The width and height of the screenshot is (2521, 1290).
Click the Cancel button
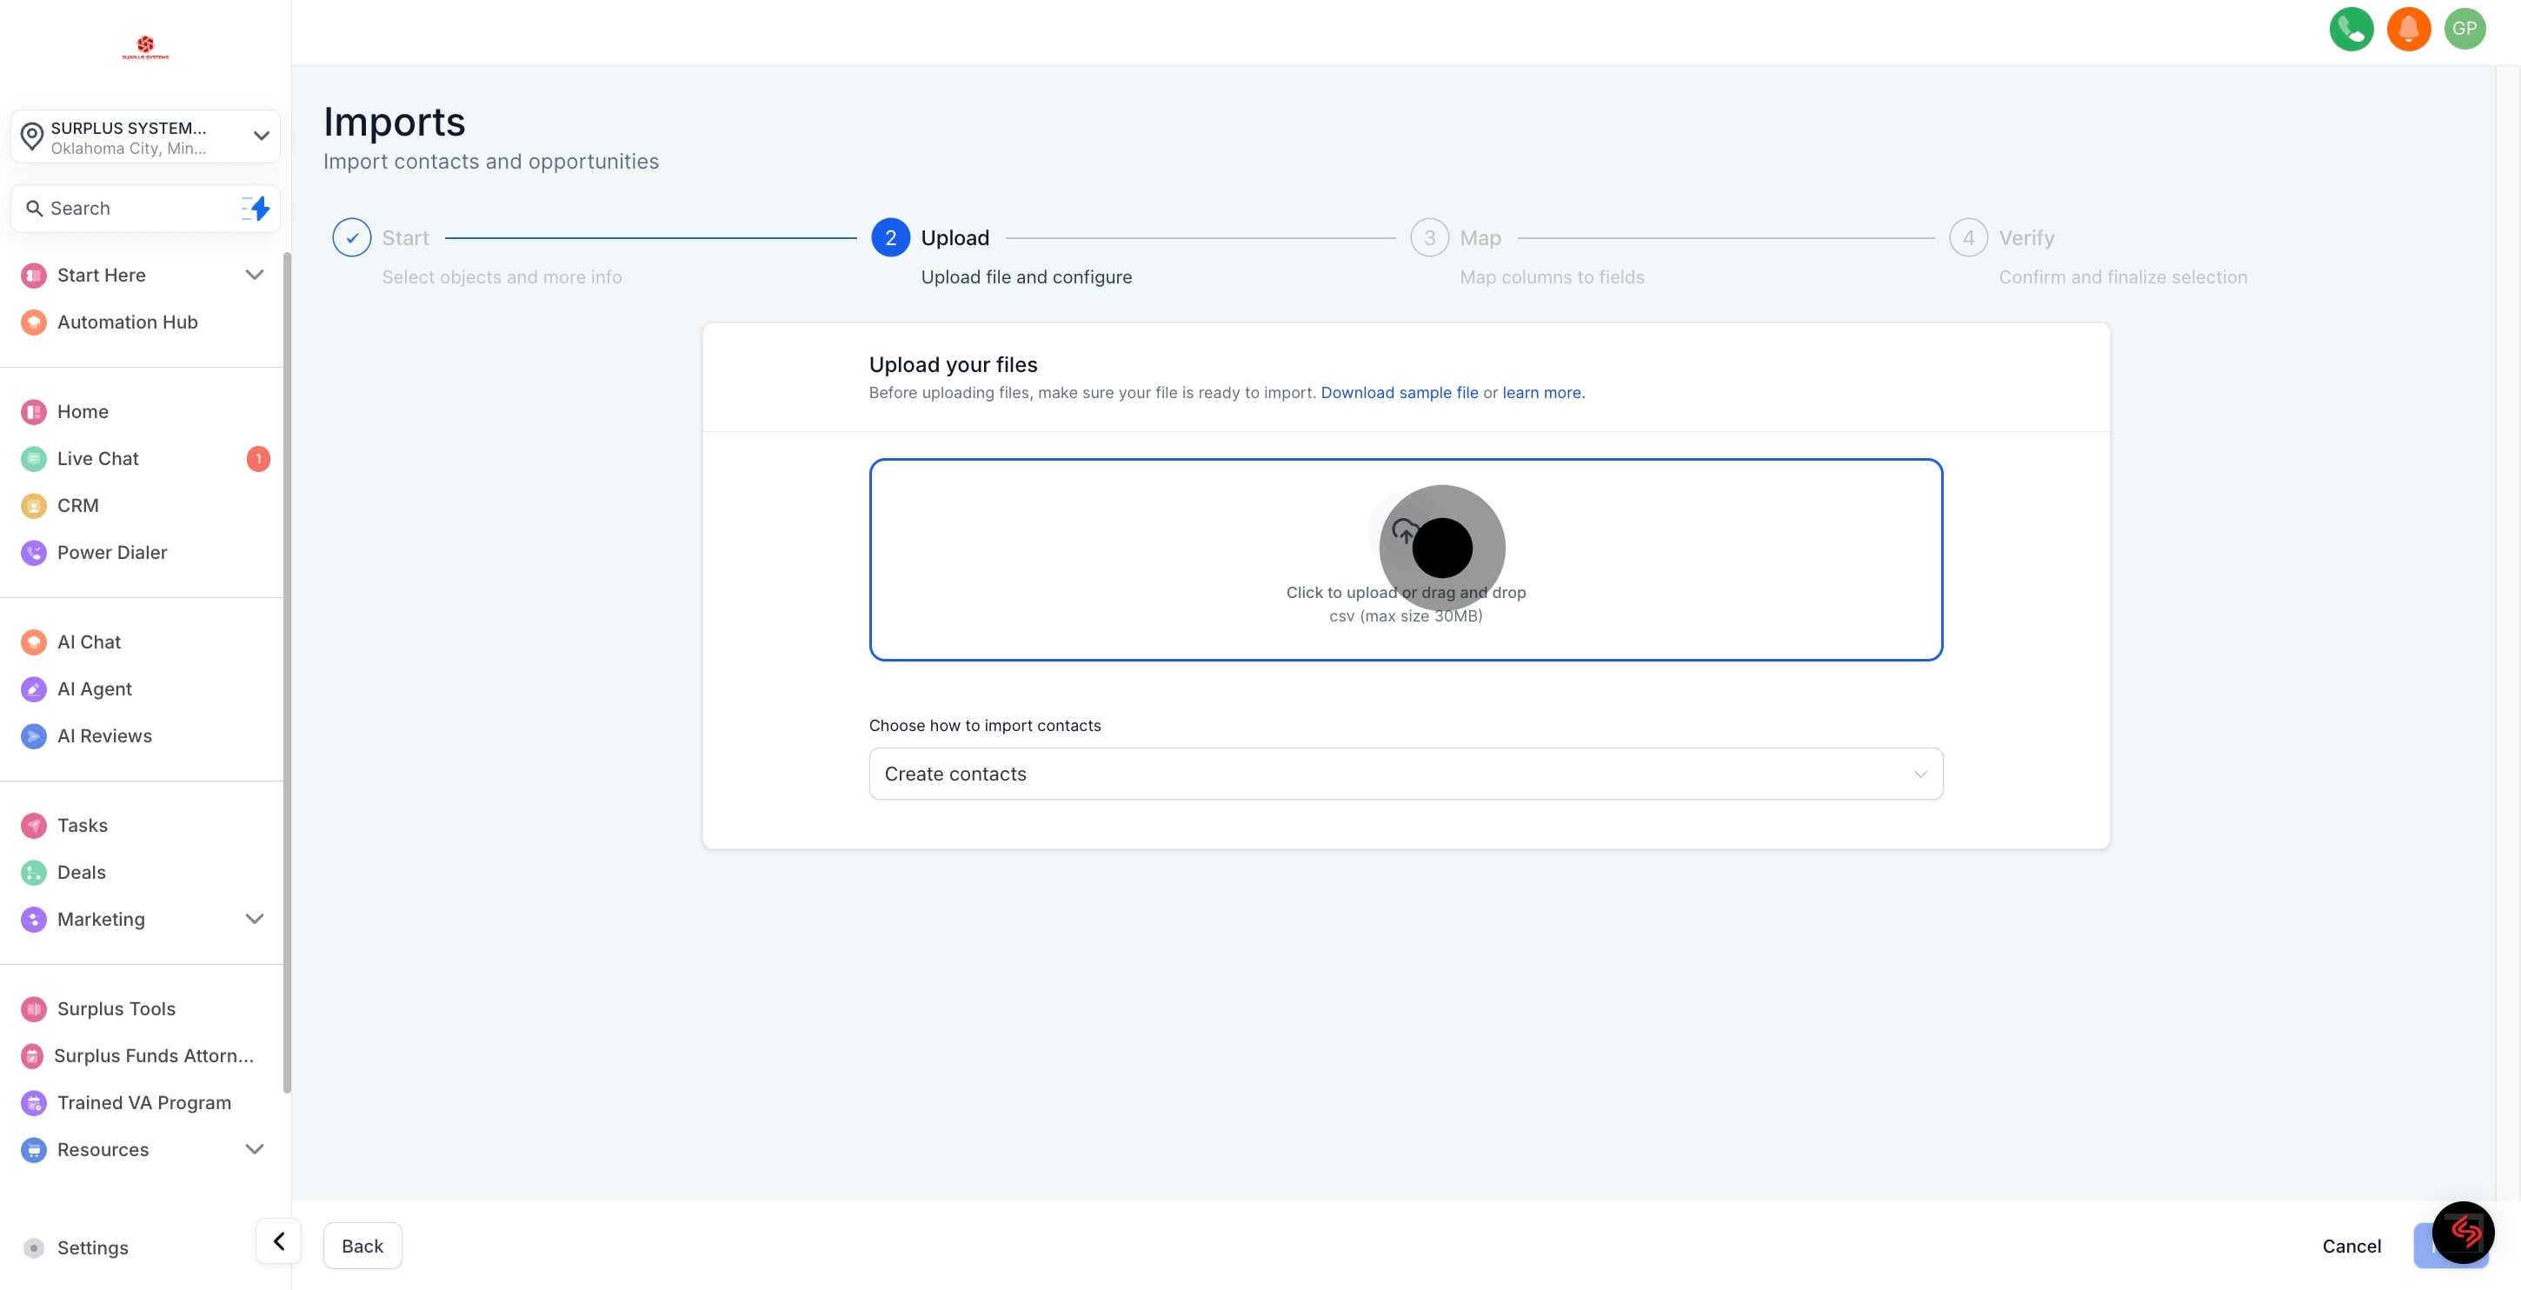coord(2351,1245)
